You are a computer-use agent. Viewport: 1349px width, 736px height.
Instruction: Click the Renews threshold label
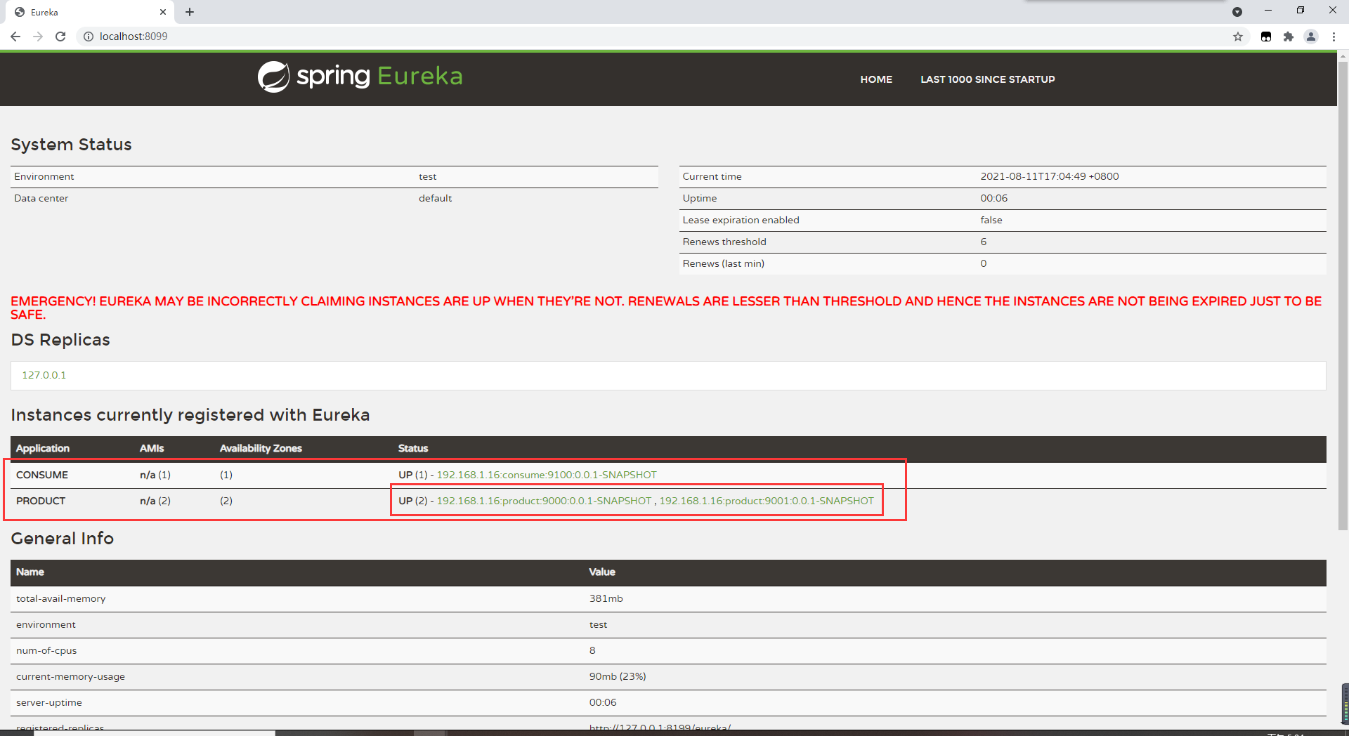[724, 242]
